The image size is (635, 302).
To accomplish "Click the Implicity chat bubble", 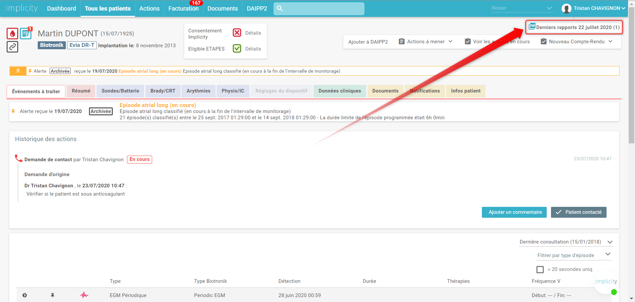I will (606, 282).
